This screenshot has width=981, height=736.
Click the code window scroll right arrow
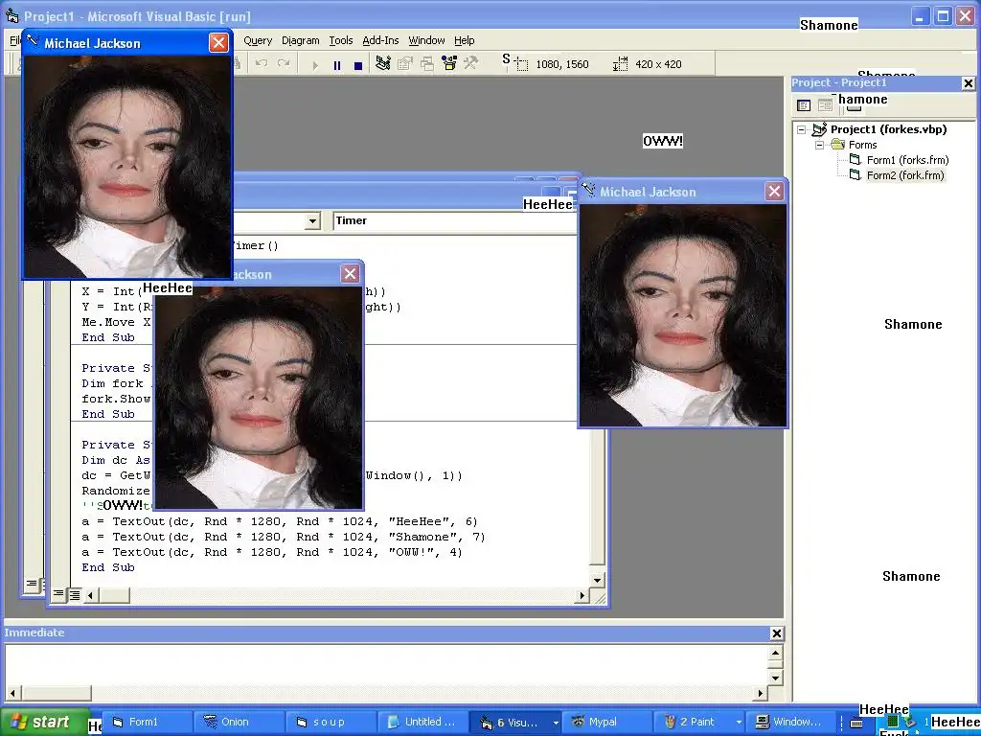click(582, 595)
